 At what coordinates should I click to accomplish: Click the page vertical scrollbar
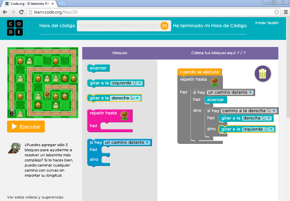[288, 67]
